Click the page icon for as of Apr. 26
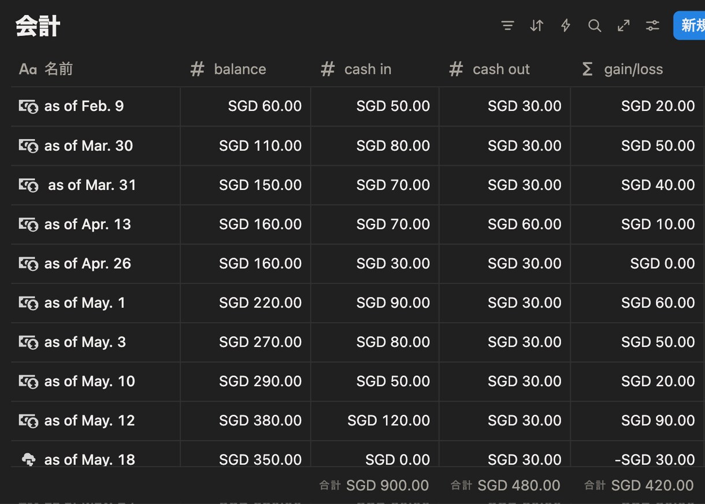 (28, 263)
